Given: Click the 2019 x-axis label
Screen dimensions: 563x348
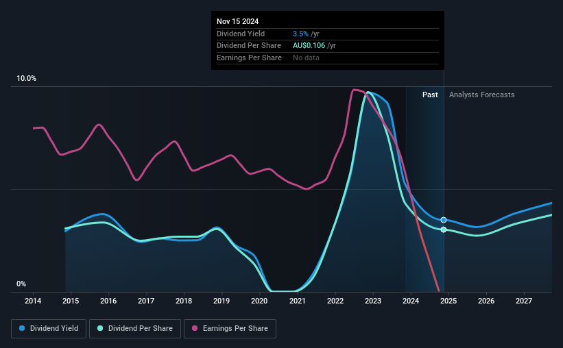Looking at the screenshot, I should pos(221,301).
